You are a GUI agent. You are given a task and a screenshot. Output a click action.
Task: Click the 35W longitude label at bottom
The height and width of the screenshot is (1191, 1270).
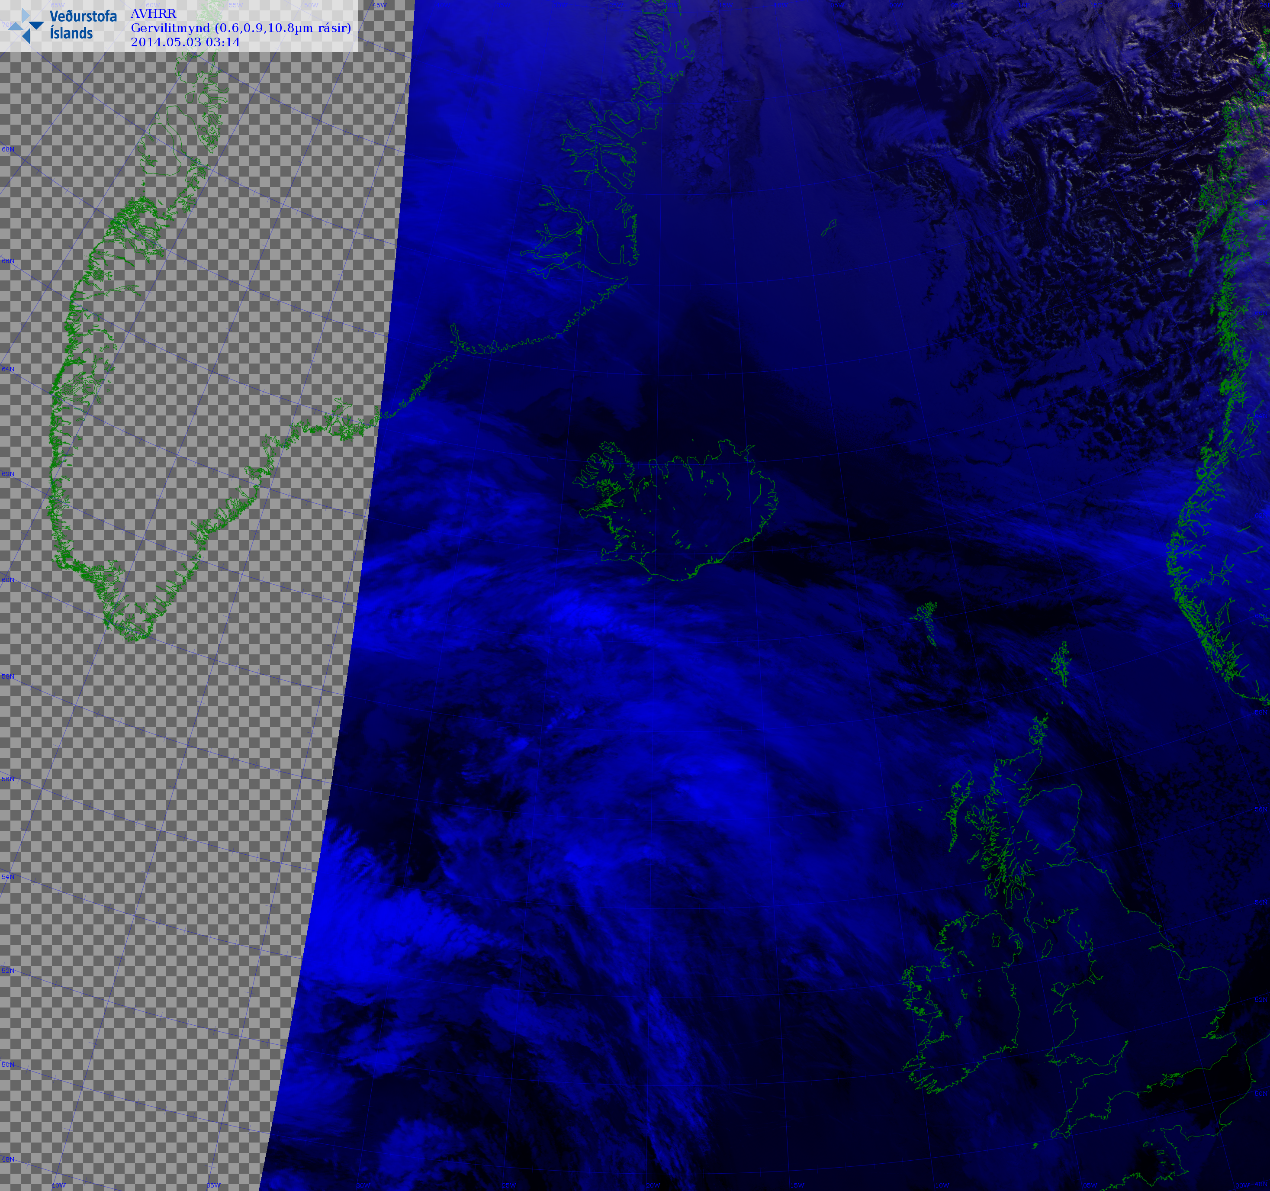tap(213, 1185)
